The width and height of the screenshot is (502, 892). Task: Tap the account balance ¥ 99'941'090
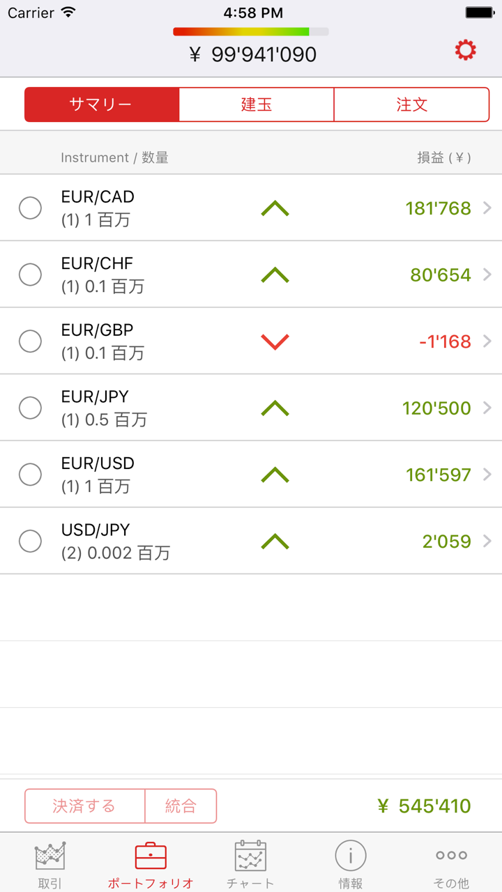pyautogui.click(x=253, y=54)
